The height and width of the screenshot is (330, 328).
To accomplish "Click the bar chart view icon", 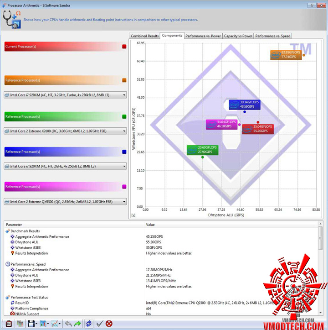I will 43,324.
